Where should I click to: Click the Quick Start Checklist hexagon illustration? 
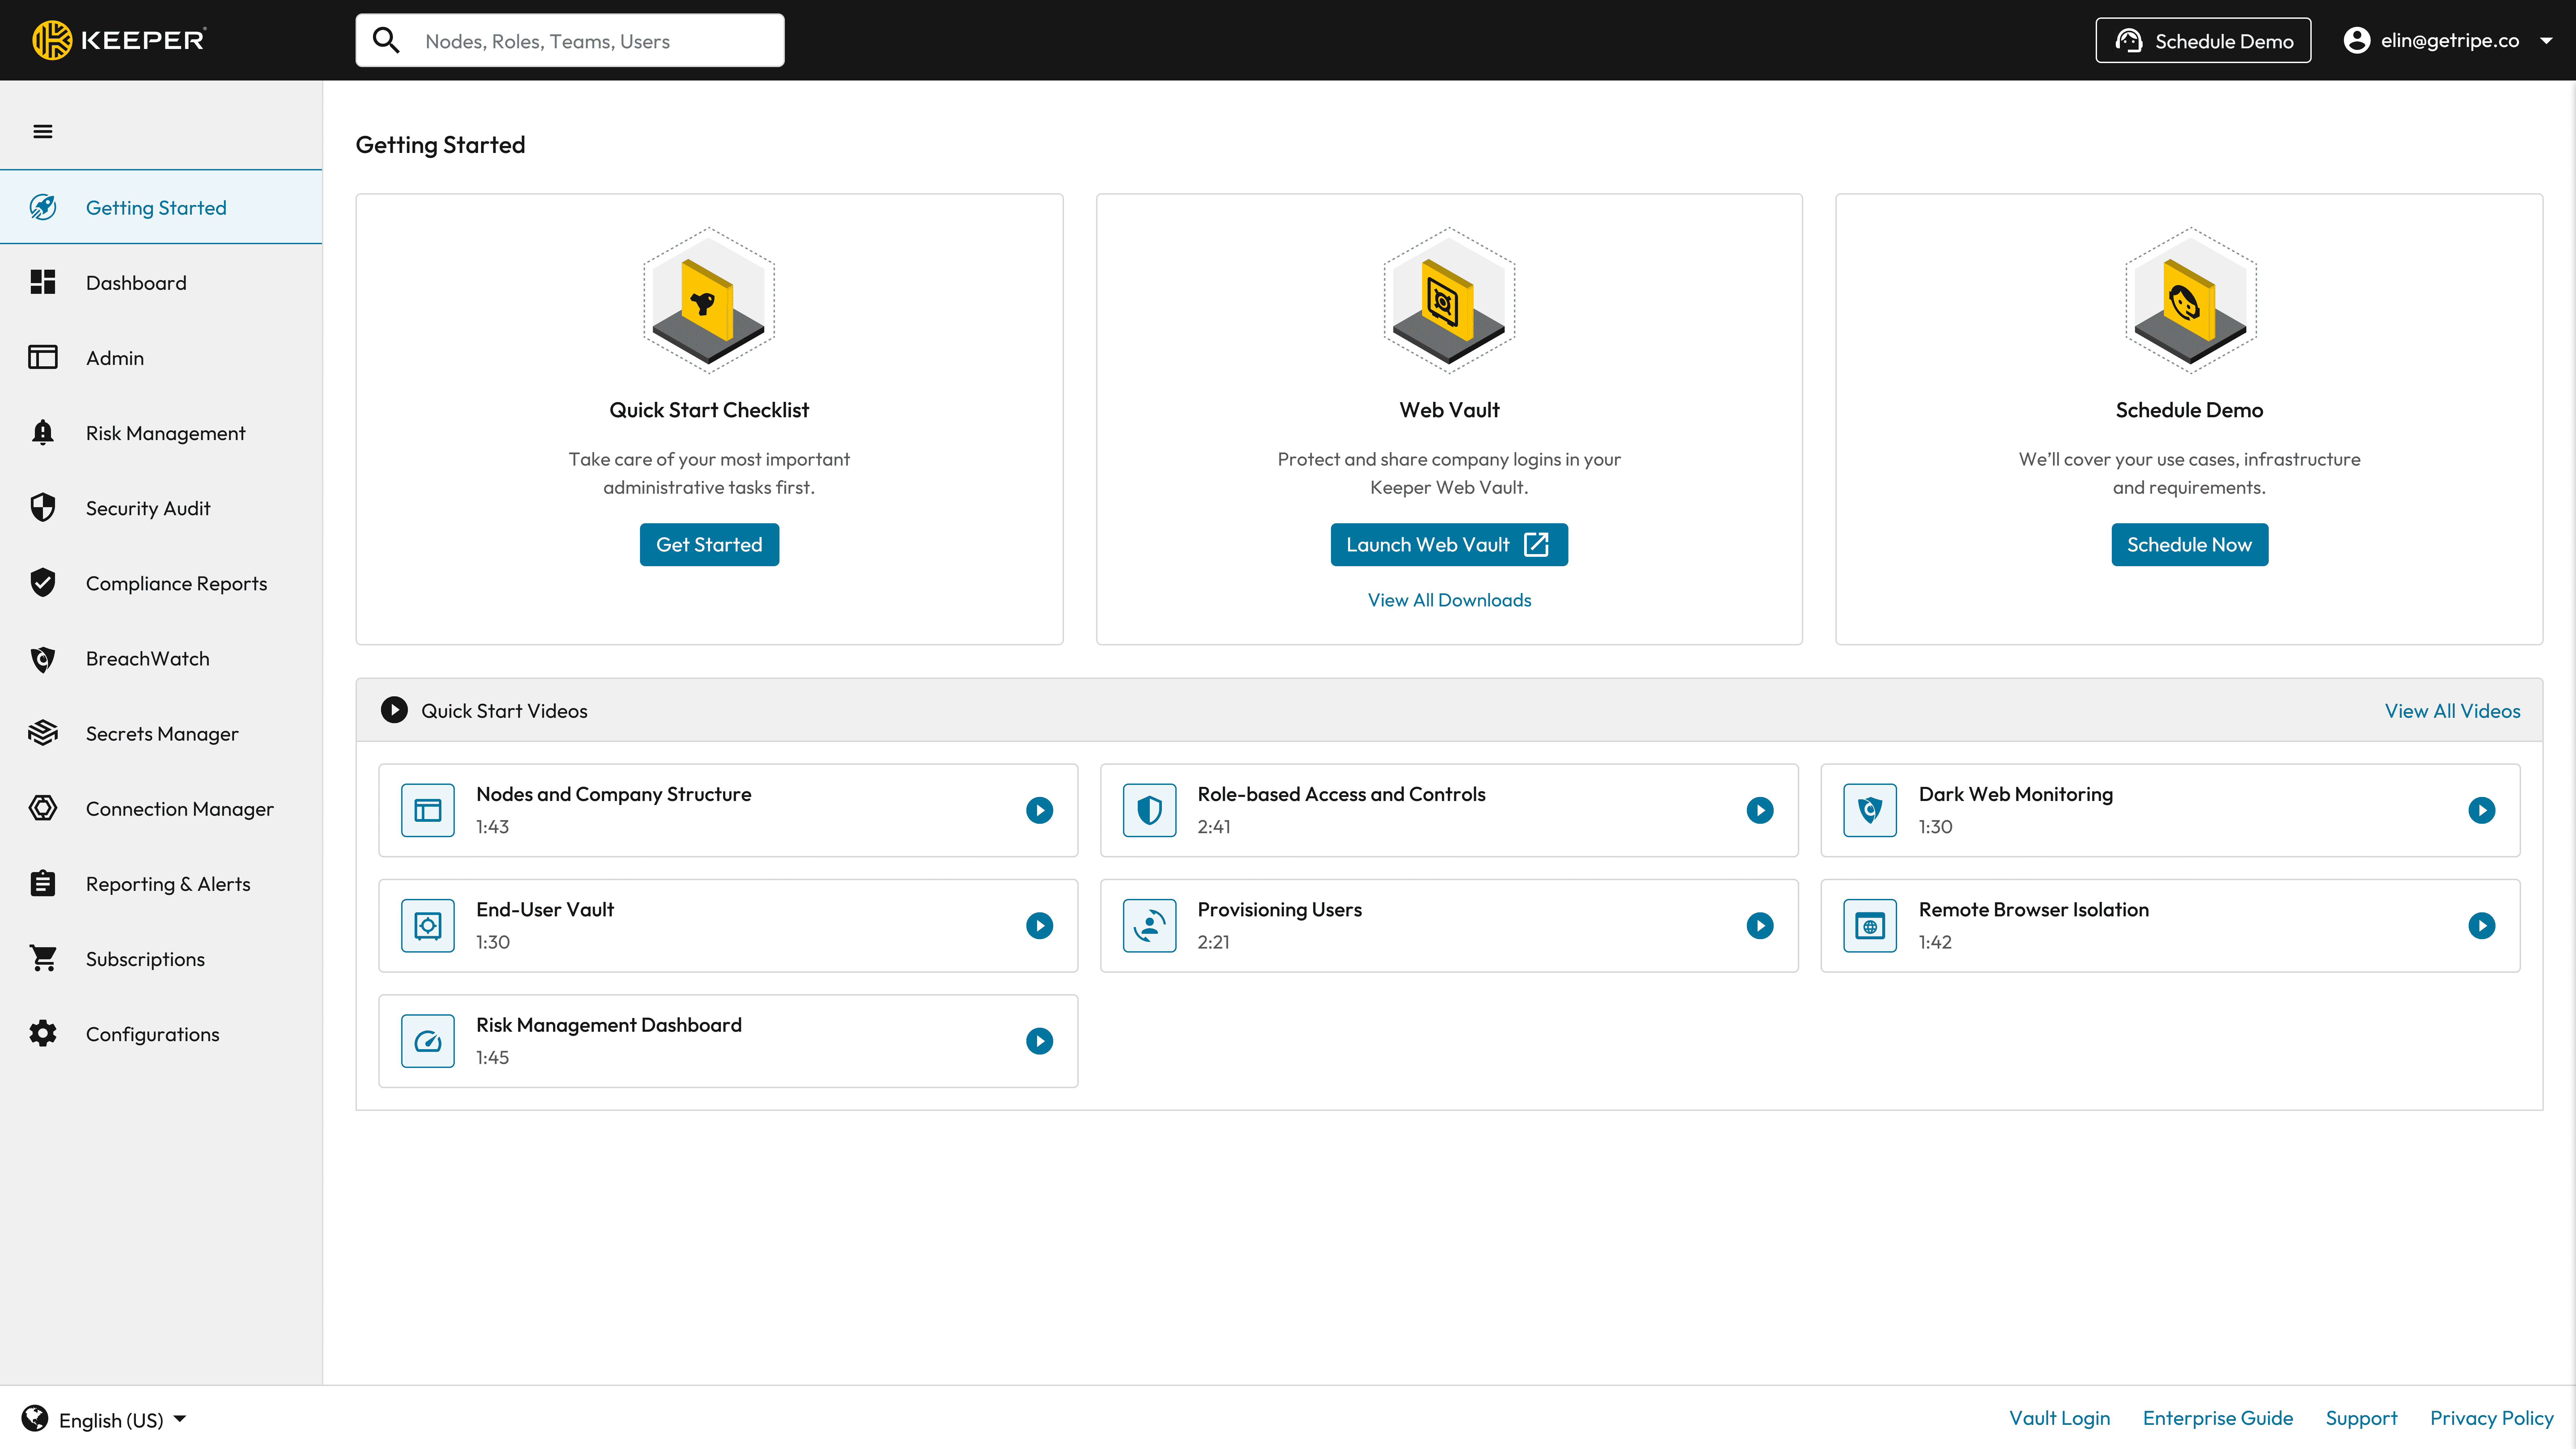pos(709,300)
